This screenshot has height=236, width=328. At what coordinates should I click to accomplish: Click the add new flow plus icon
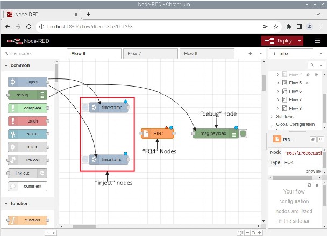coord(251,54)
